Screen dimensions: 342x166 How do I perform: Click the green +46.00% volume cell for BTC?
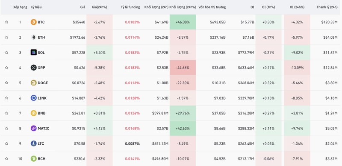(183, 22)
